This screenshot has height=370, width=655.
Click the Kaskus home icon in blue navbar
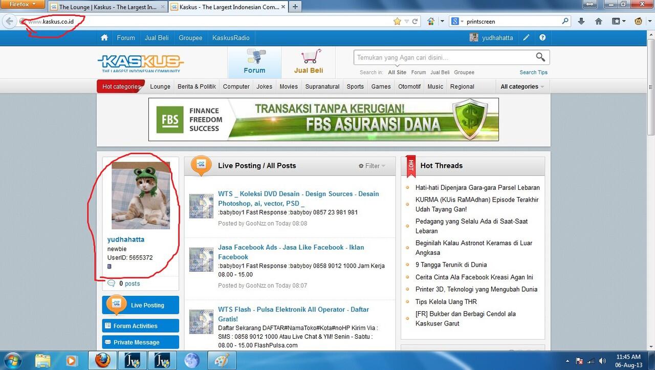tap(104, 38)
